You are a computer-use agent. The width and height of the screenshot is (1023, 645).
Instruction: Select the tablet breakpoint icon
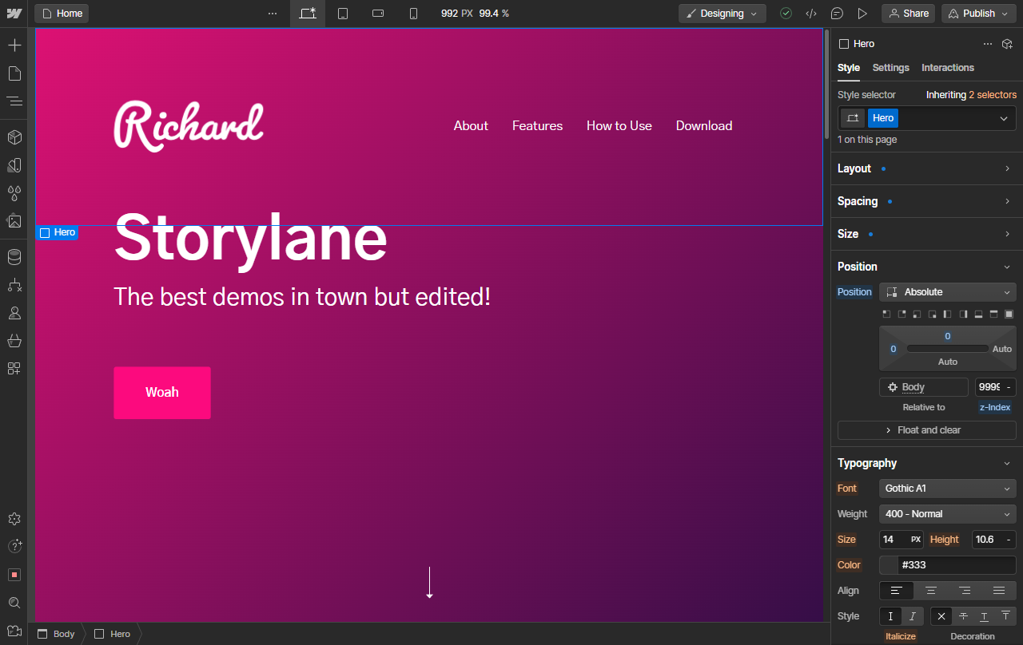(x=343, y=14)
